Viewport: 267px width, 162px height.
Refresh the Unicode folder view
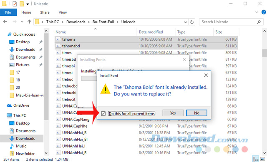tap(192, 22)
